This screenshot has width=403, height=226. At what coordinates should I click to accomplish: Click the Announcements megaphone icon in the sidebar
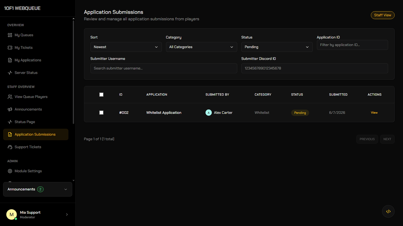(x=10, y=109)
